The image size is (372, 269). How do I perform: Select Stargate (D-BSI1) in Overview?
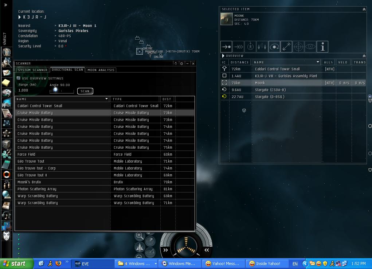pyautogui.click(x=293, y=97)
